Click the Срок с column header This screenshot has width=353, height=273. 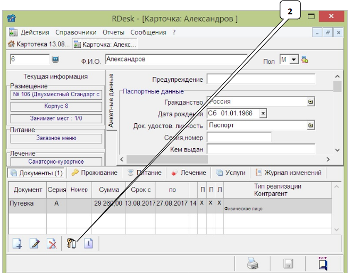click(141, 190)
